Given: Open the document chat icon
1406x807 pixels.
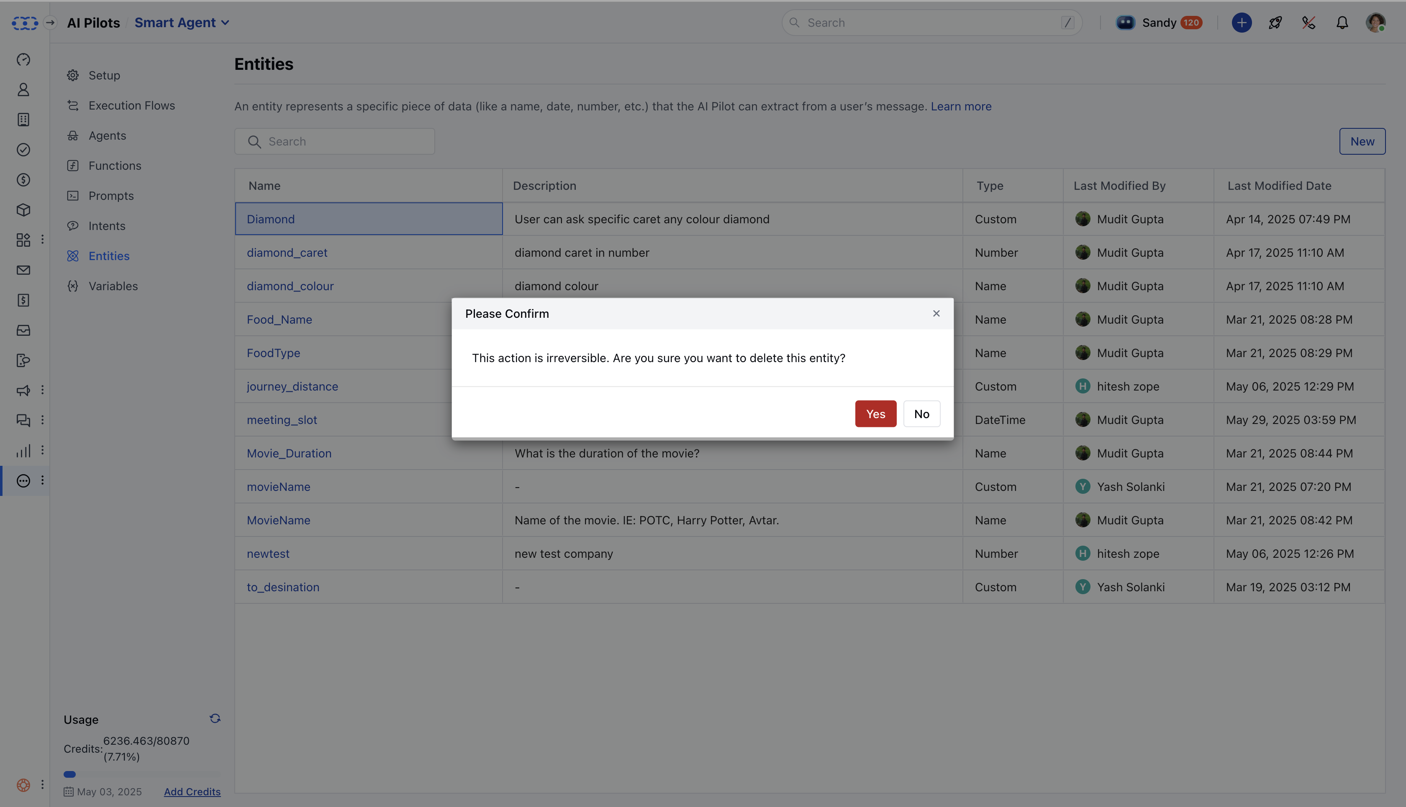Looking at the screenshot, I should (23, 360).
